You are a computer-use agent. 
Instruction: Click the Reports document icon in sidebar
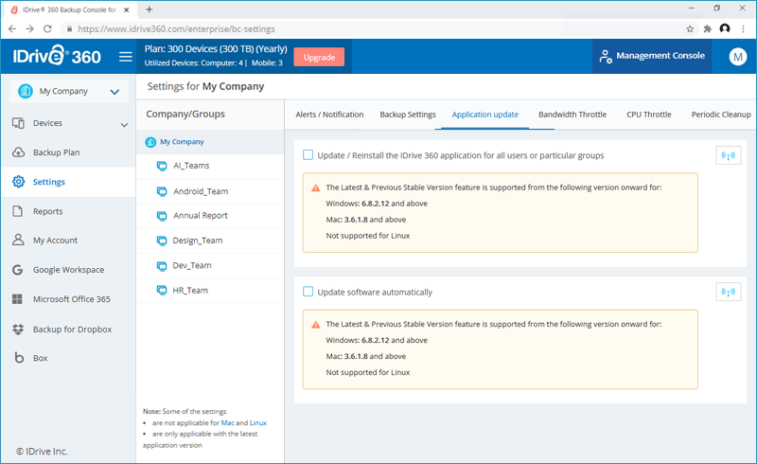pyautogui.click(x=18, y=211)
